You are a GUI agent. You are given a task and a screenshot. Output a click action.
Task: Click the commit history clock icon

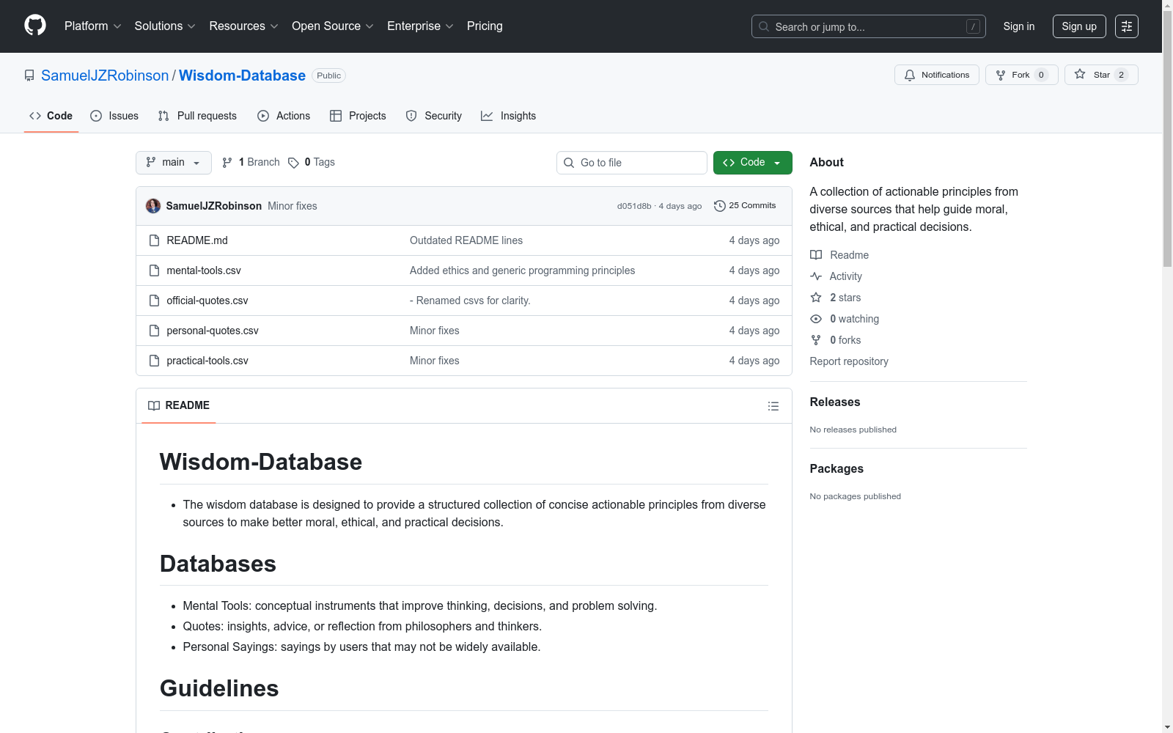click(720, 206)
